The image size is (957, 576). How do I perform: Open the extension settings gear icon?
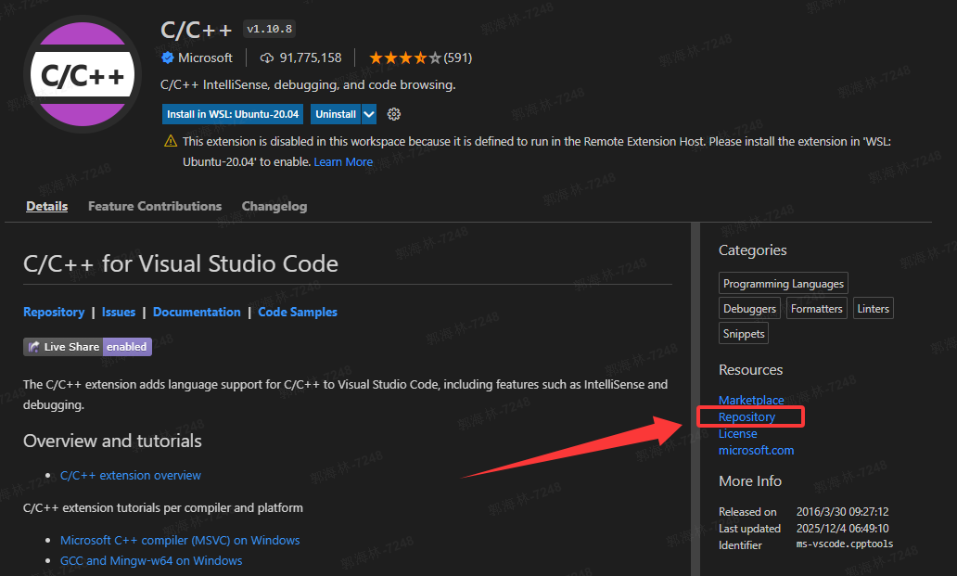[x=393, y=113]
